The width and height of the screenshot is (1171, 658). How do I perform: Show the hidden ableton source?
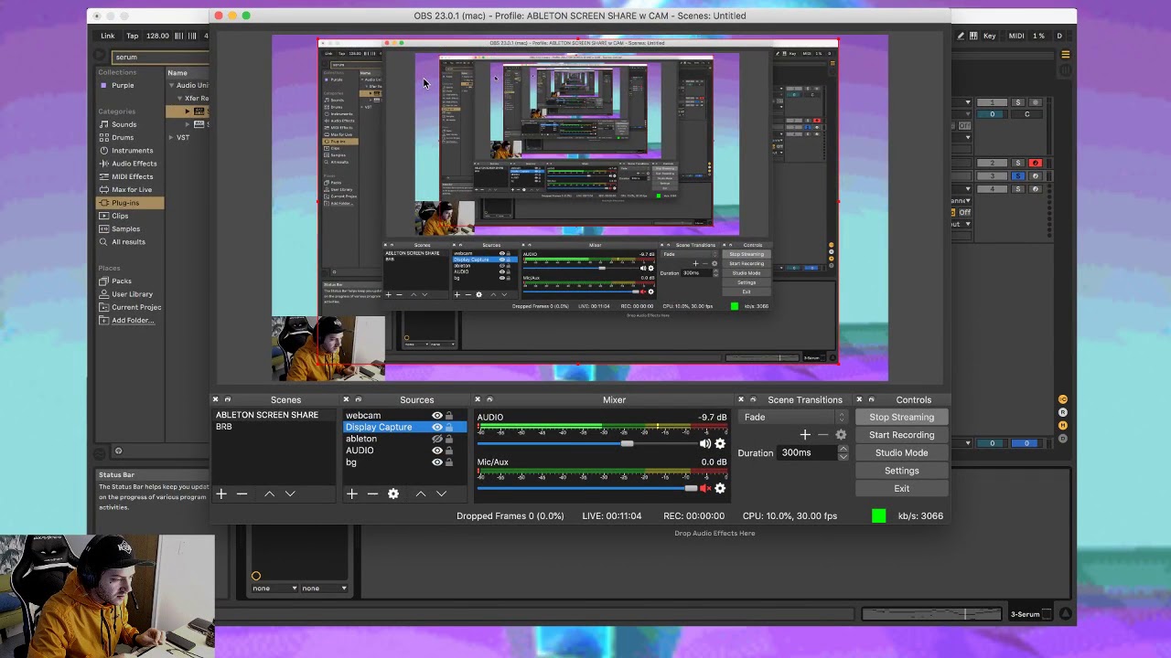point(436,440)
